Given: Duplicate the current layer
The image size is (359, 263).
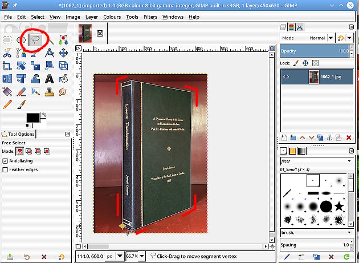Looking at the screenshot, I should (320, 137).
